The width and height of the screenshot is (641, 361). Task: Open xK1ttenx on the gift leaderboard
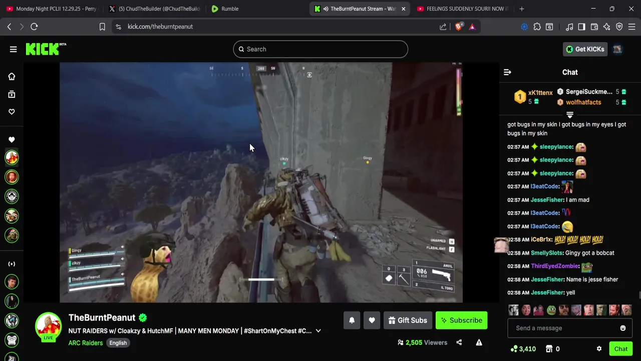point(540,93)
